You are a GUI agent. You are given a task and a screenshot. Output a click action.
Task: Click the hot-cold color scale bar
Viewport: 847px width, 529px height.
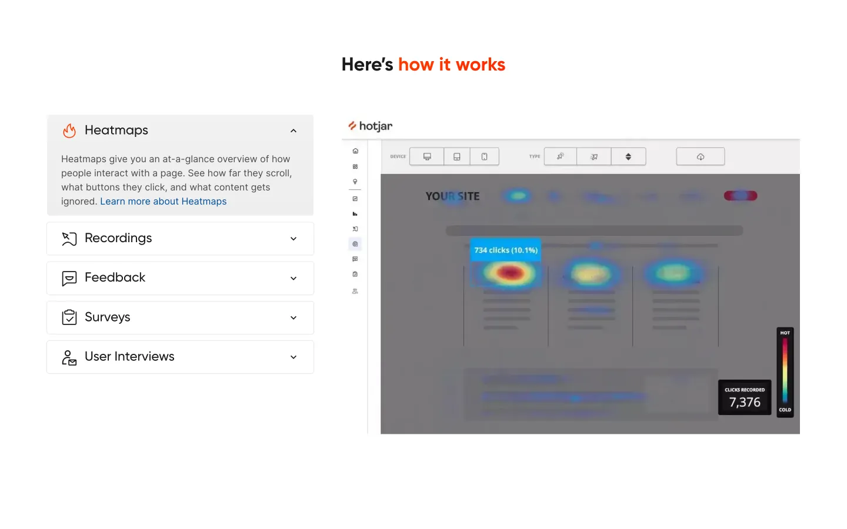click(x=785, y=372)
